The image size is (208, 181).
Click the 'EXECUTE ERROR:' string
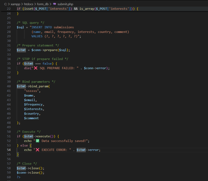click(x=54, y=150)
